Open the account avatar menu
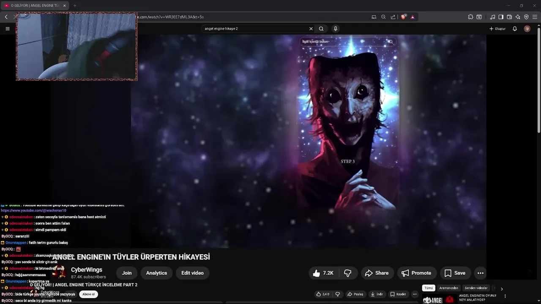This screenshot has height=304, width=541. click(x=527, y=29)
